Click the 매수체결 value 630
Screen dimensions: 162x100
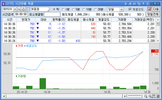coord(93,24)
